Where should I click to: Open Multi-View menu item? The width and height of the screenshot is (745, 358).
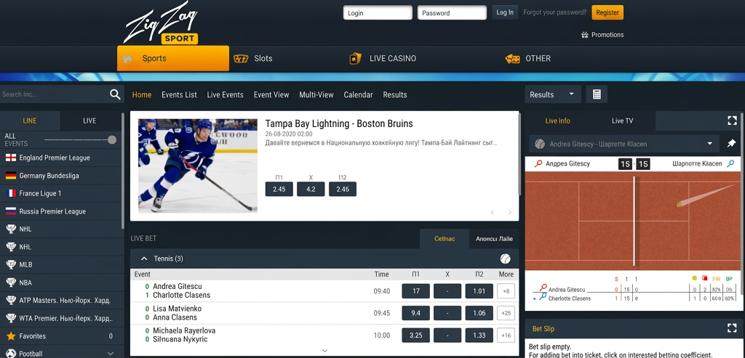tap(316, 95)
